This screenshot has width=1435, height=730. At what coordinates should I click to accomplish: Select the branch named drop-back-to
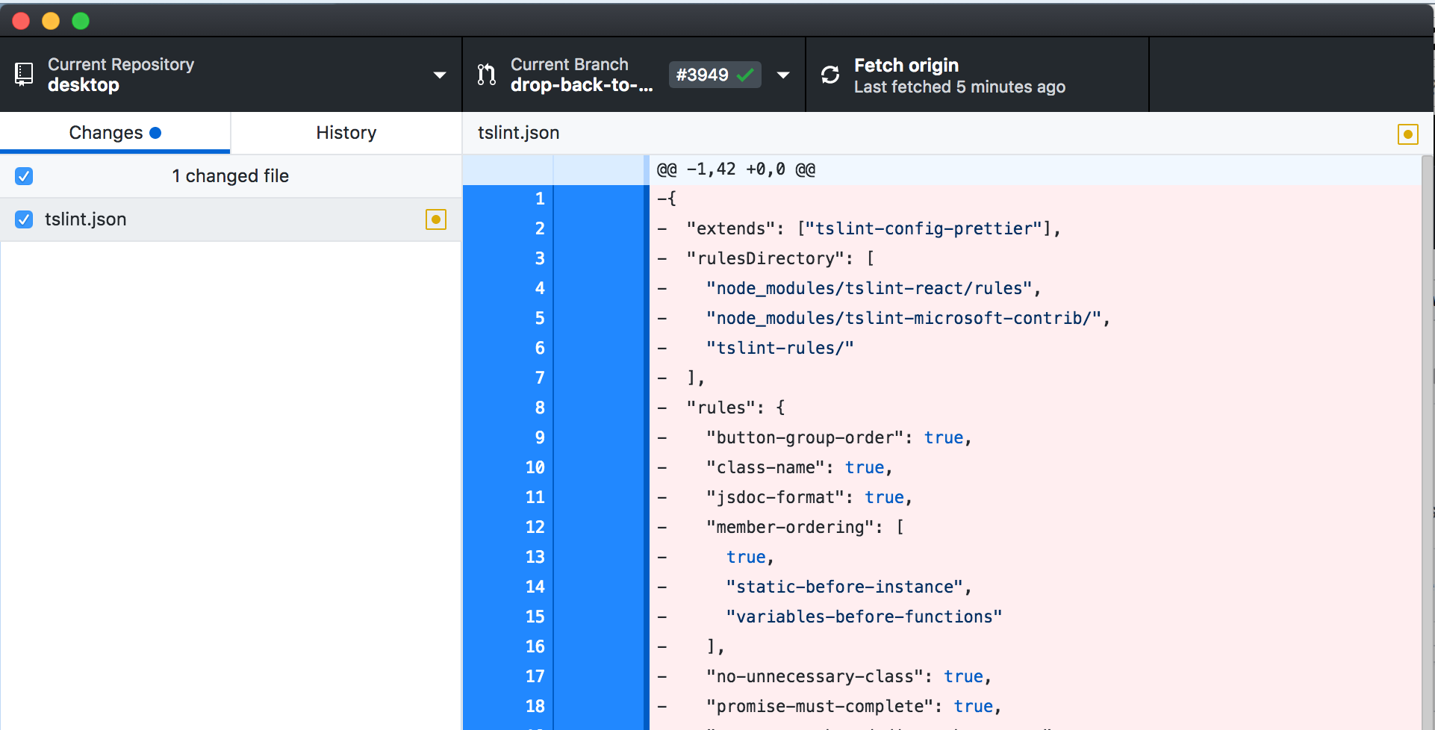click(582, 84)
